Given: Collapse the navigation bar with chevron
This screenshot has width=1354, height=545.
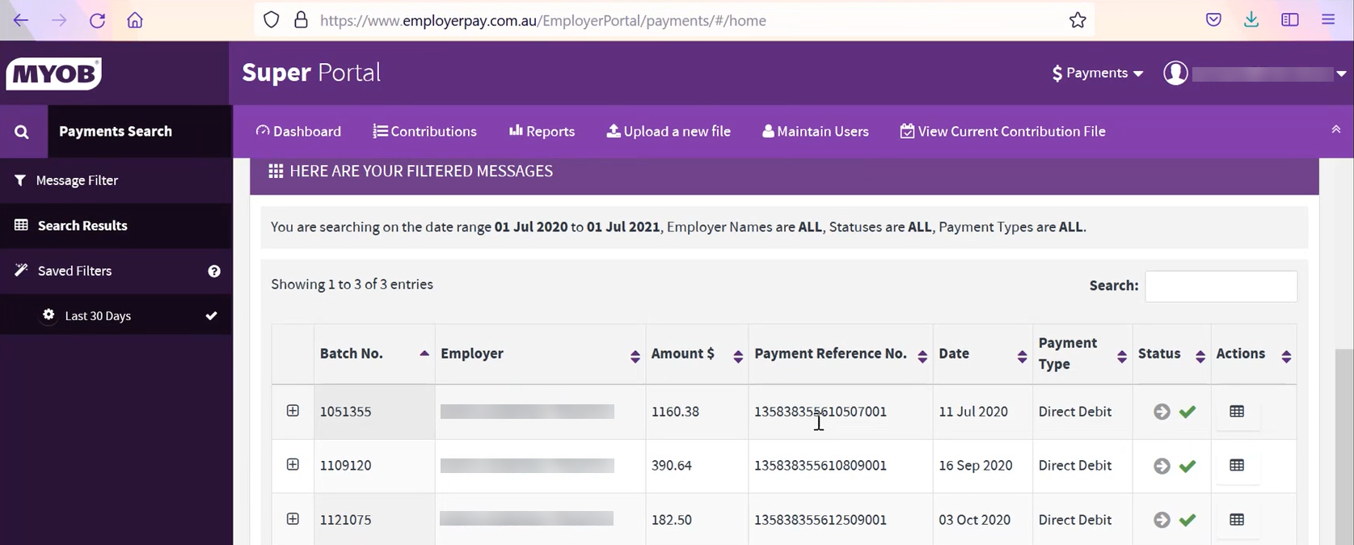Looking at the screenshot, I should coord(1335,129).
